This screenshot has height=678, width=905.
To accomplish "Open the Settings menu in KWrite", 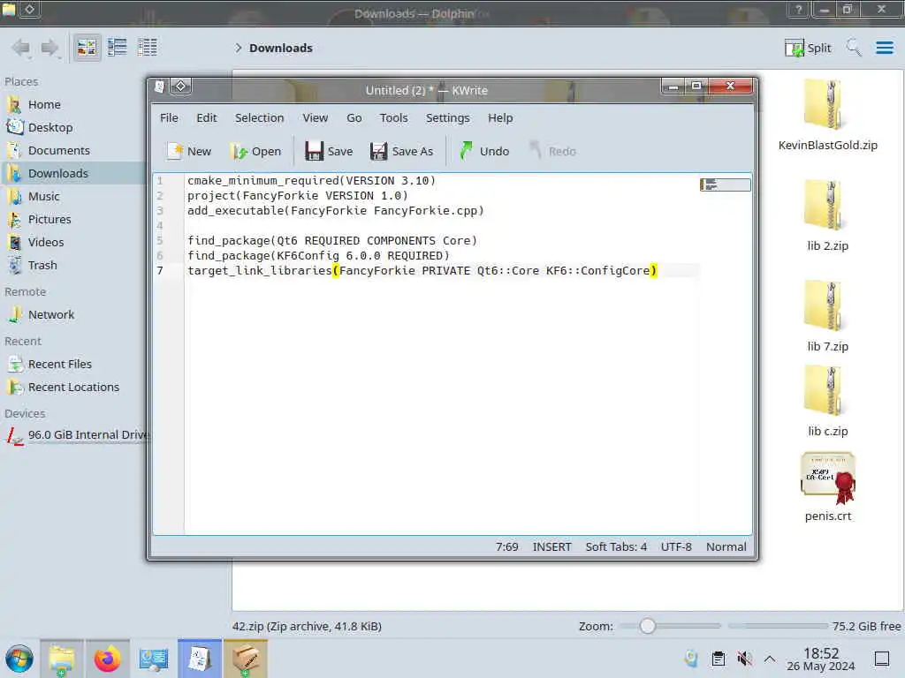I will click(448, 117).
